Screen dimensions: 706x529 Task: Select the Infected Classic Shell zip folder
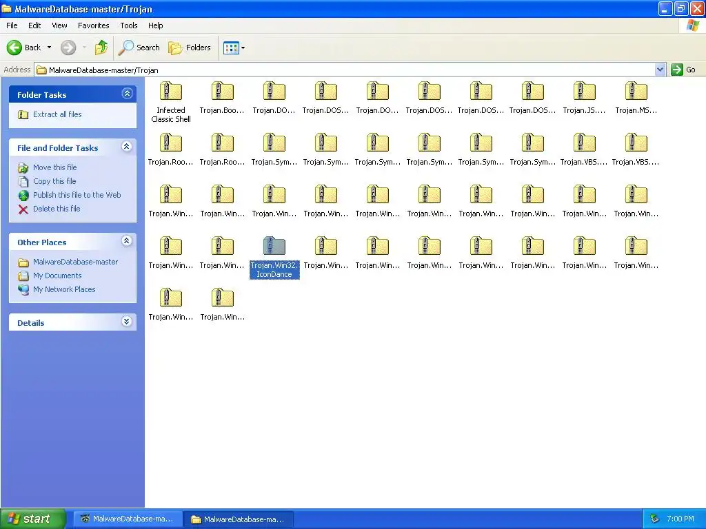[171, 102]
